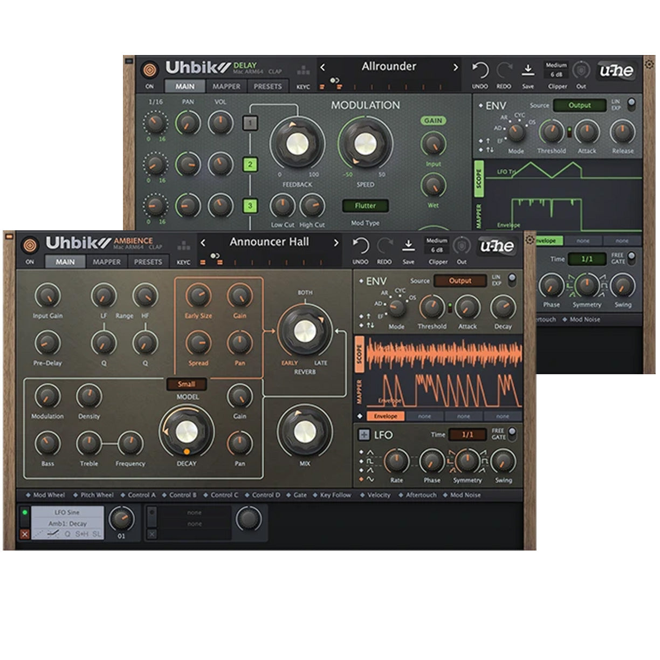Open the ENV Source Output dropdown in Ambience
The height and width of the screenshot is (660, 660).
459,280
